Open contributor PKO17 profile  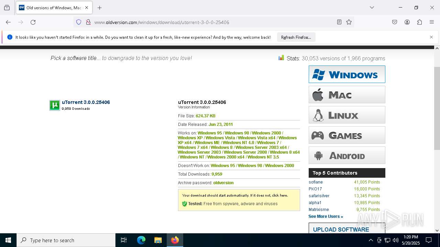point(315,189)
